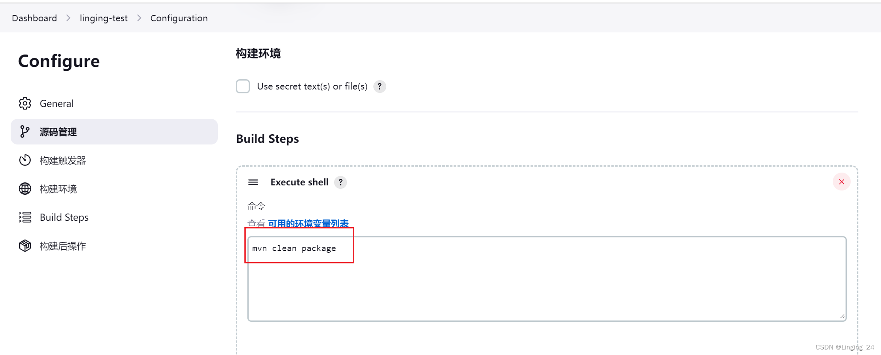Click into the shell command textarea
The width and height of the screenshot is (881, 355).
[547, 279]
